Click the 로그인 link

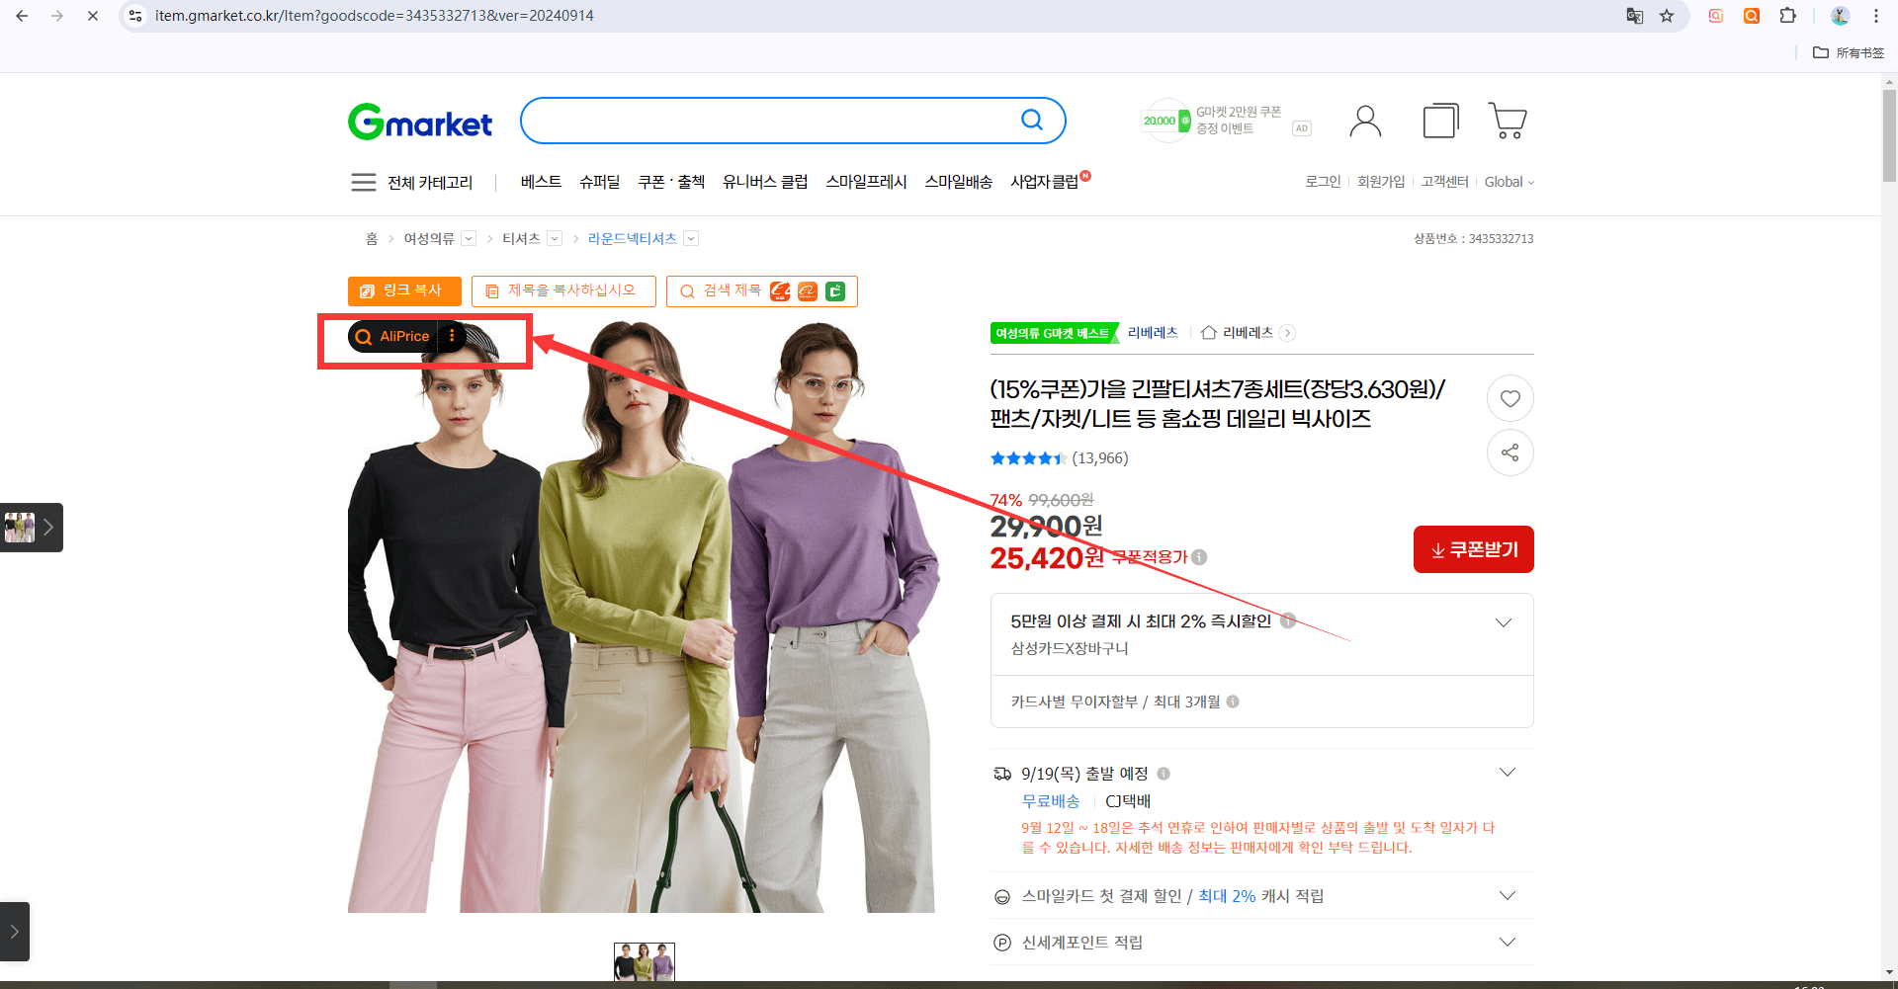1323,182
